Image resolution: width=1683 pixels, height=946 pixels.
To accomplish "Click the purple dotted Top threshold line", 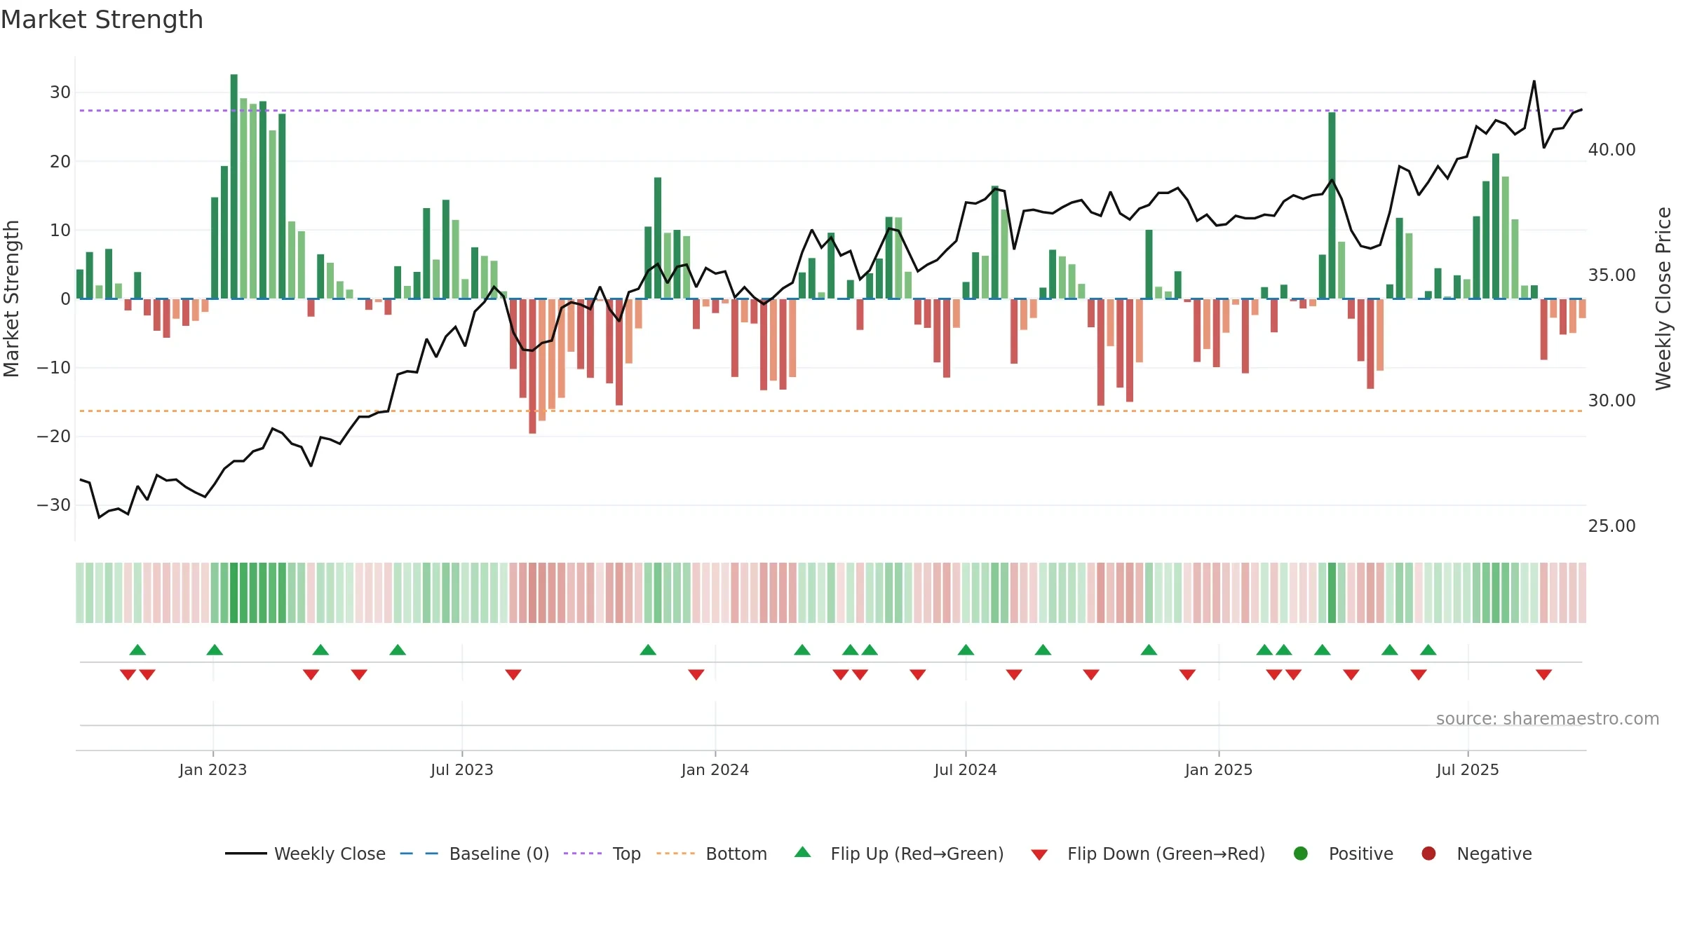I will click(x=831, y=111).
